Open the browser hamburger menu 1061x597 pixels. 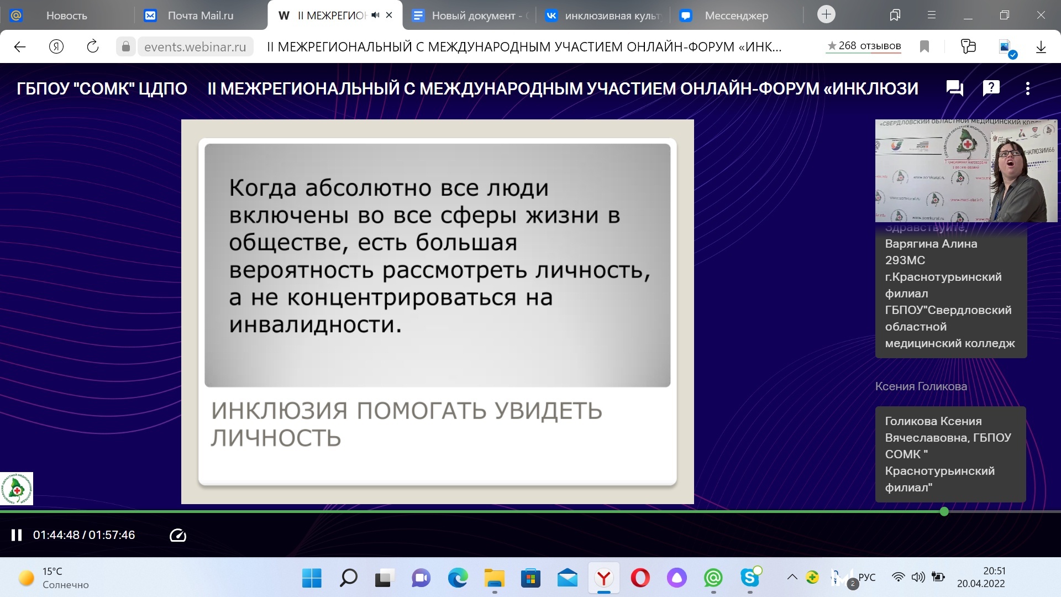932,15
